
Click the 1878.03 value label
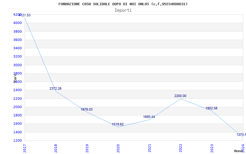[87, 109]
